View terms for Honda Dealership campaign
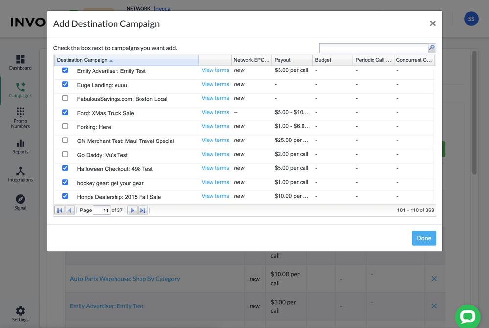 click(215, 196)
